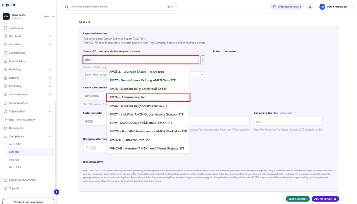The height and width of the screenshot is (204, 357).
Task: Open the Core Tech company switcher dropdown
Action: [x=53, y=17]
